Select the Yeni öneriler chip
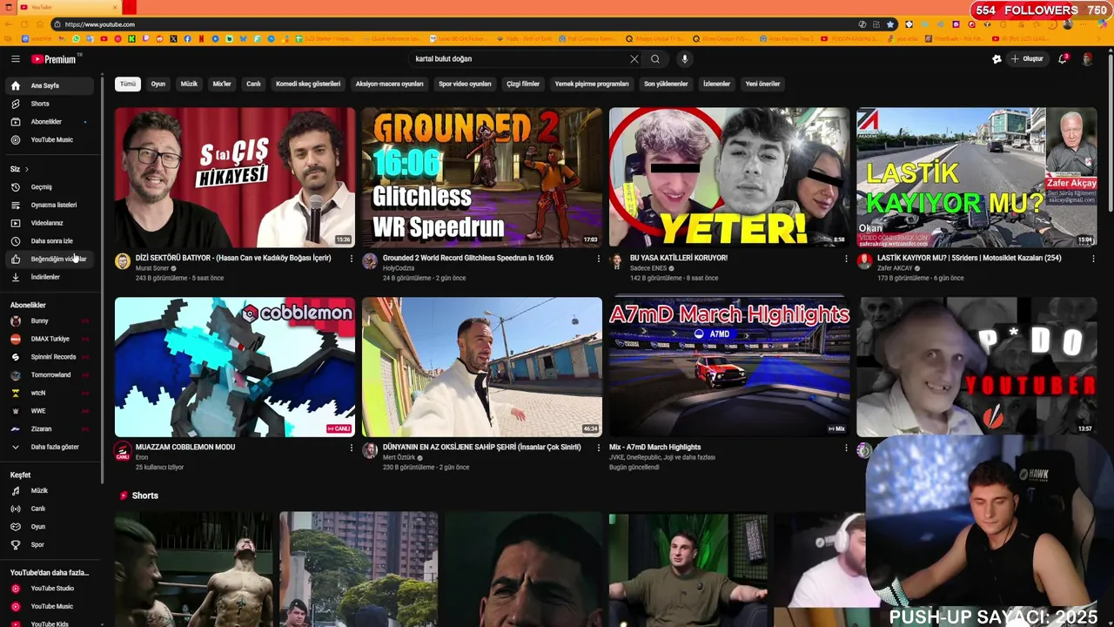This screenshot has height=627, width=1114. [x=762, y=84]
